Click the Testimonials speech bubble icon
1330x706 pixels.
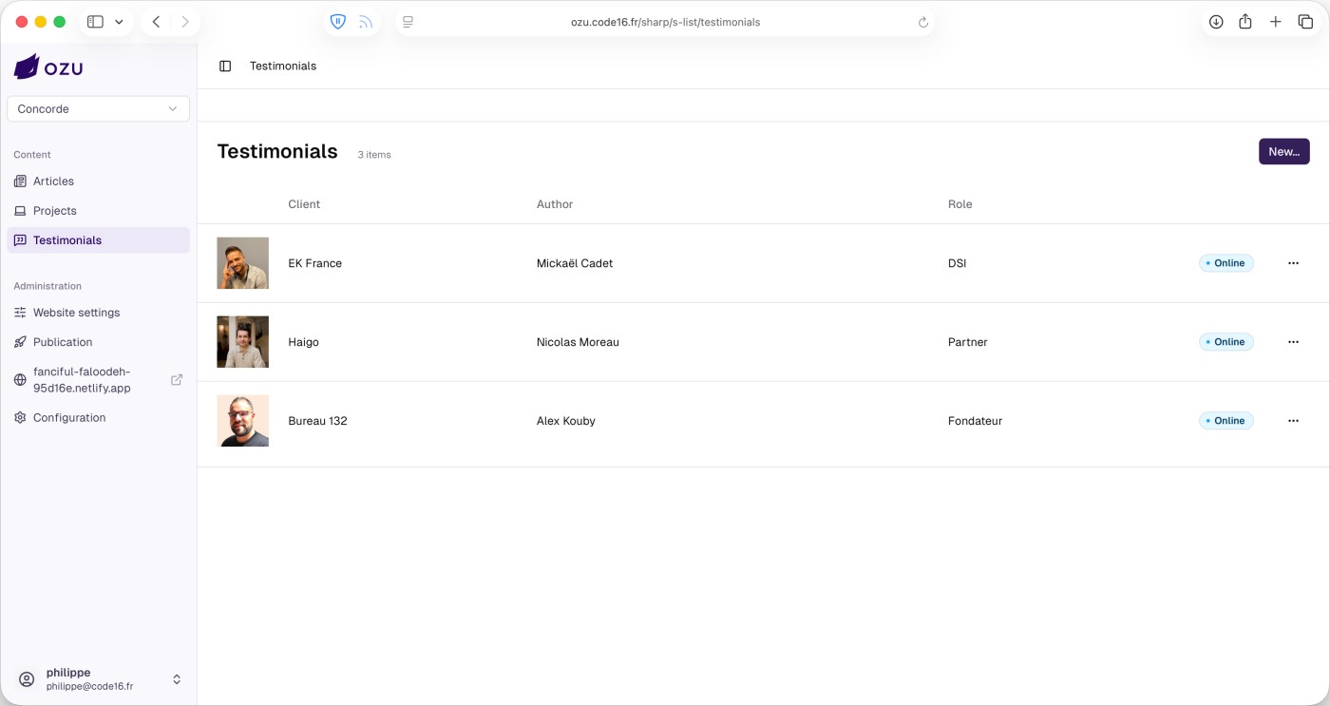click(20, 239)
